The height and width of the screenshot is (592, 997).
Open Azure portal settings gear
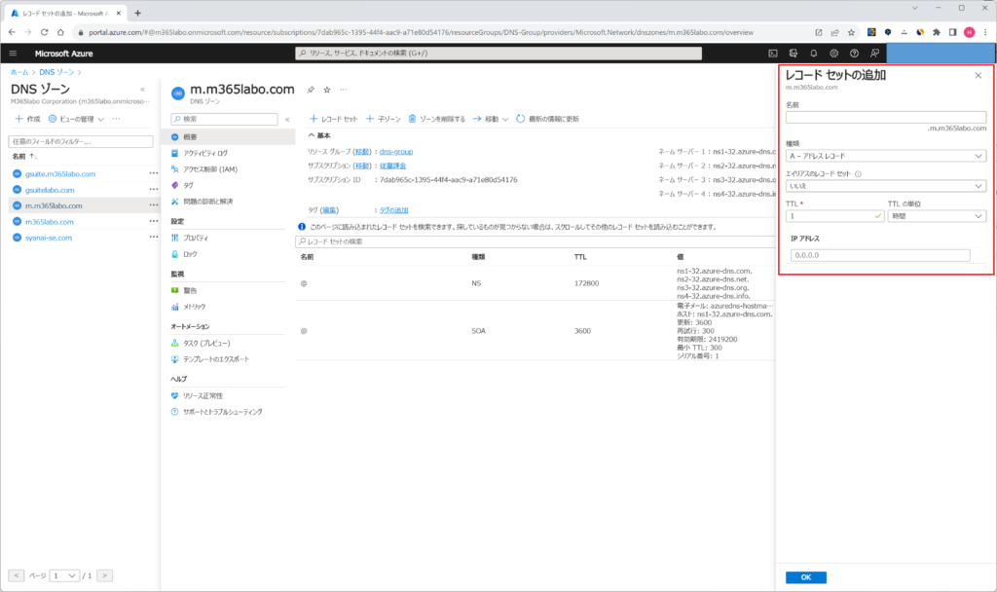[x=833, y=54]
